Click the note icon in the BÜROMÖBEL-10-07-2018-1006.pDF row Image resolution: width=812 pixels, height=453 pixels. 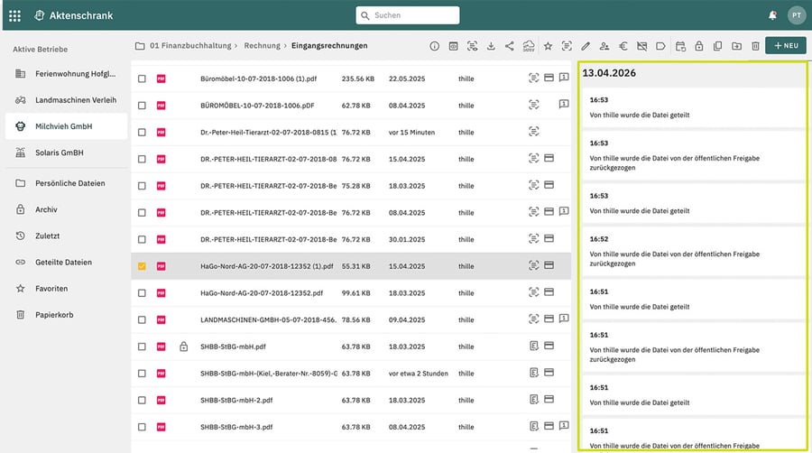[x=564, y=105]
